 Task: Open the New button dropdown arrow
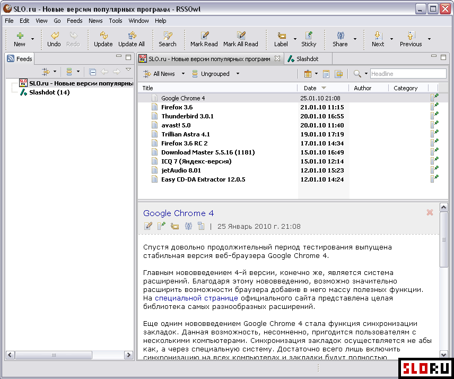[x=32, y=39]
